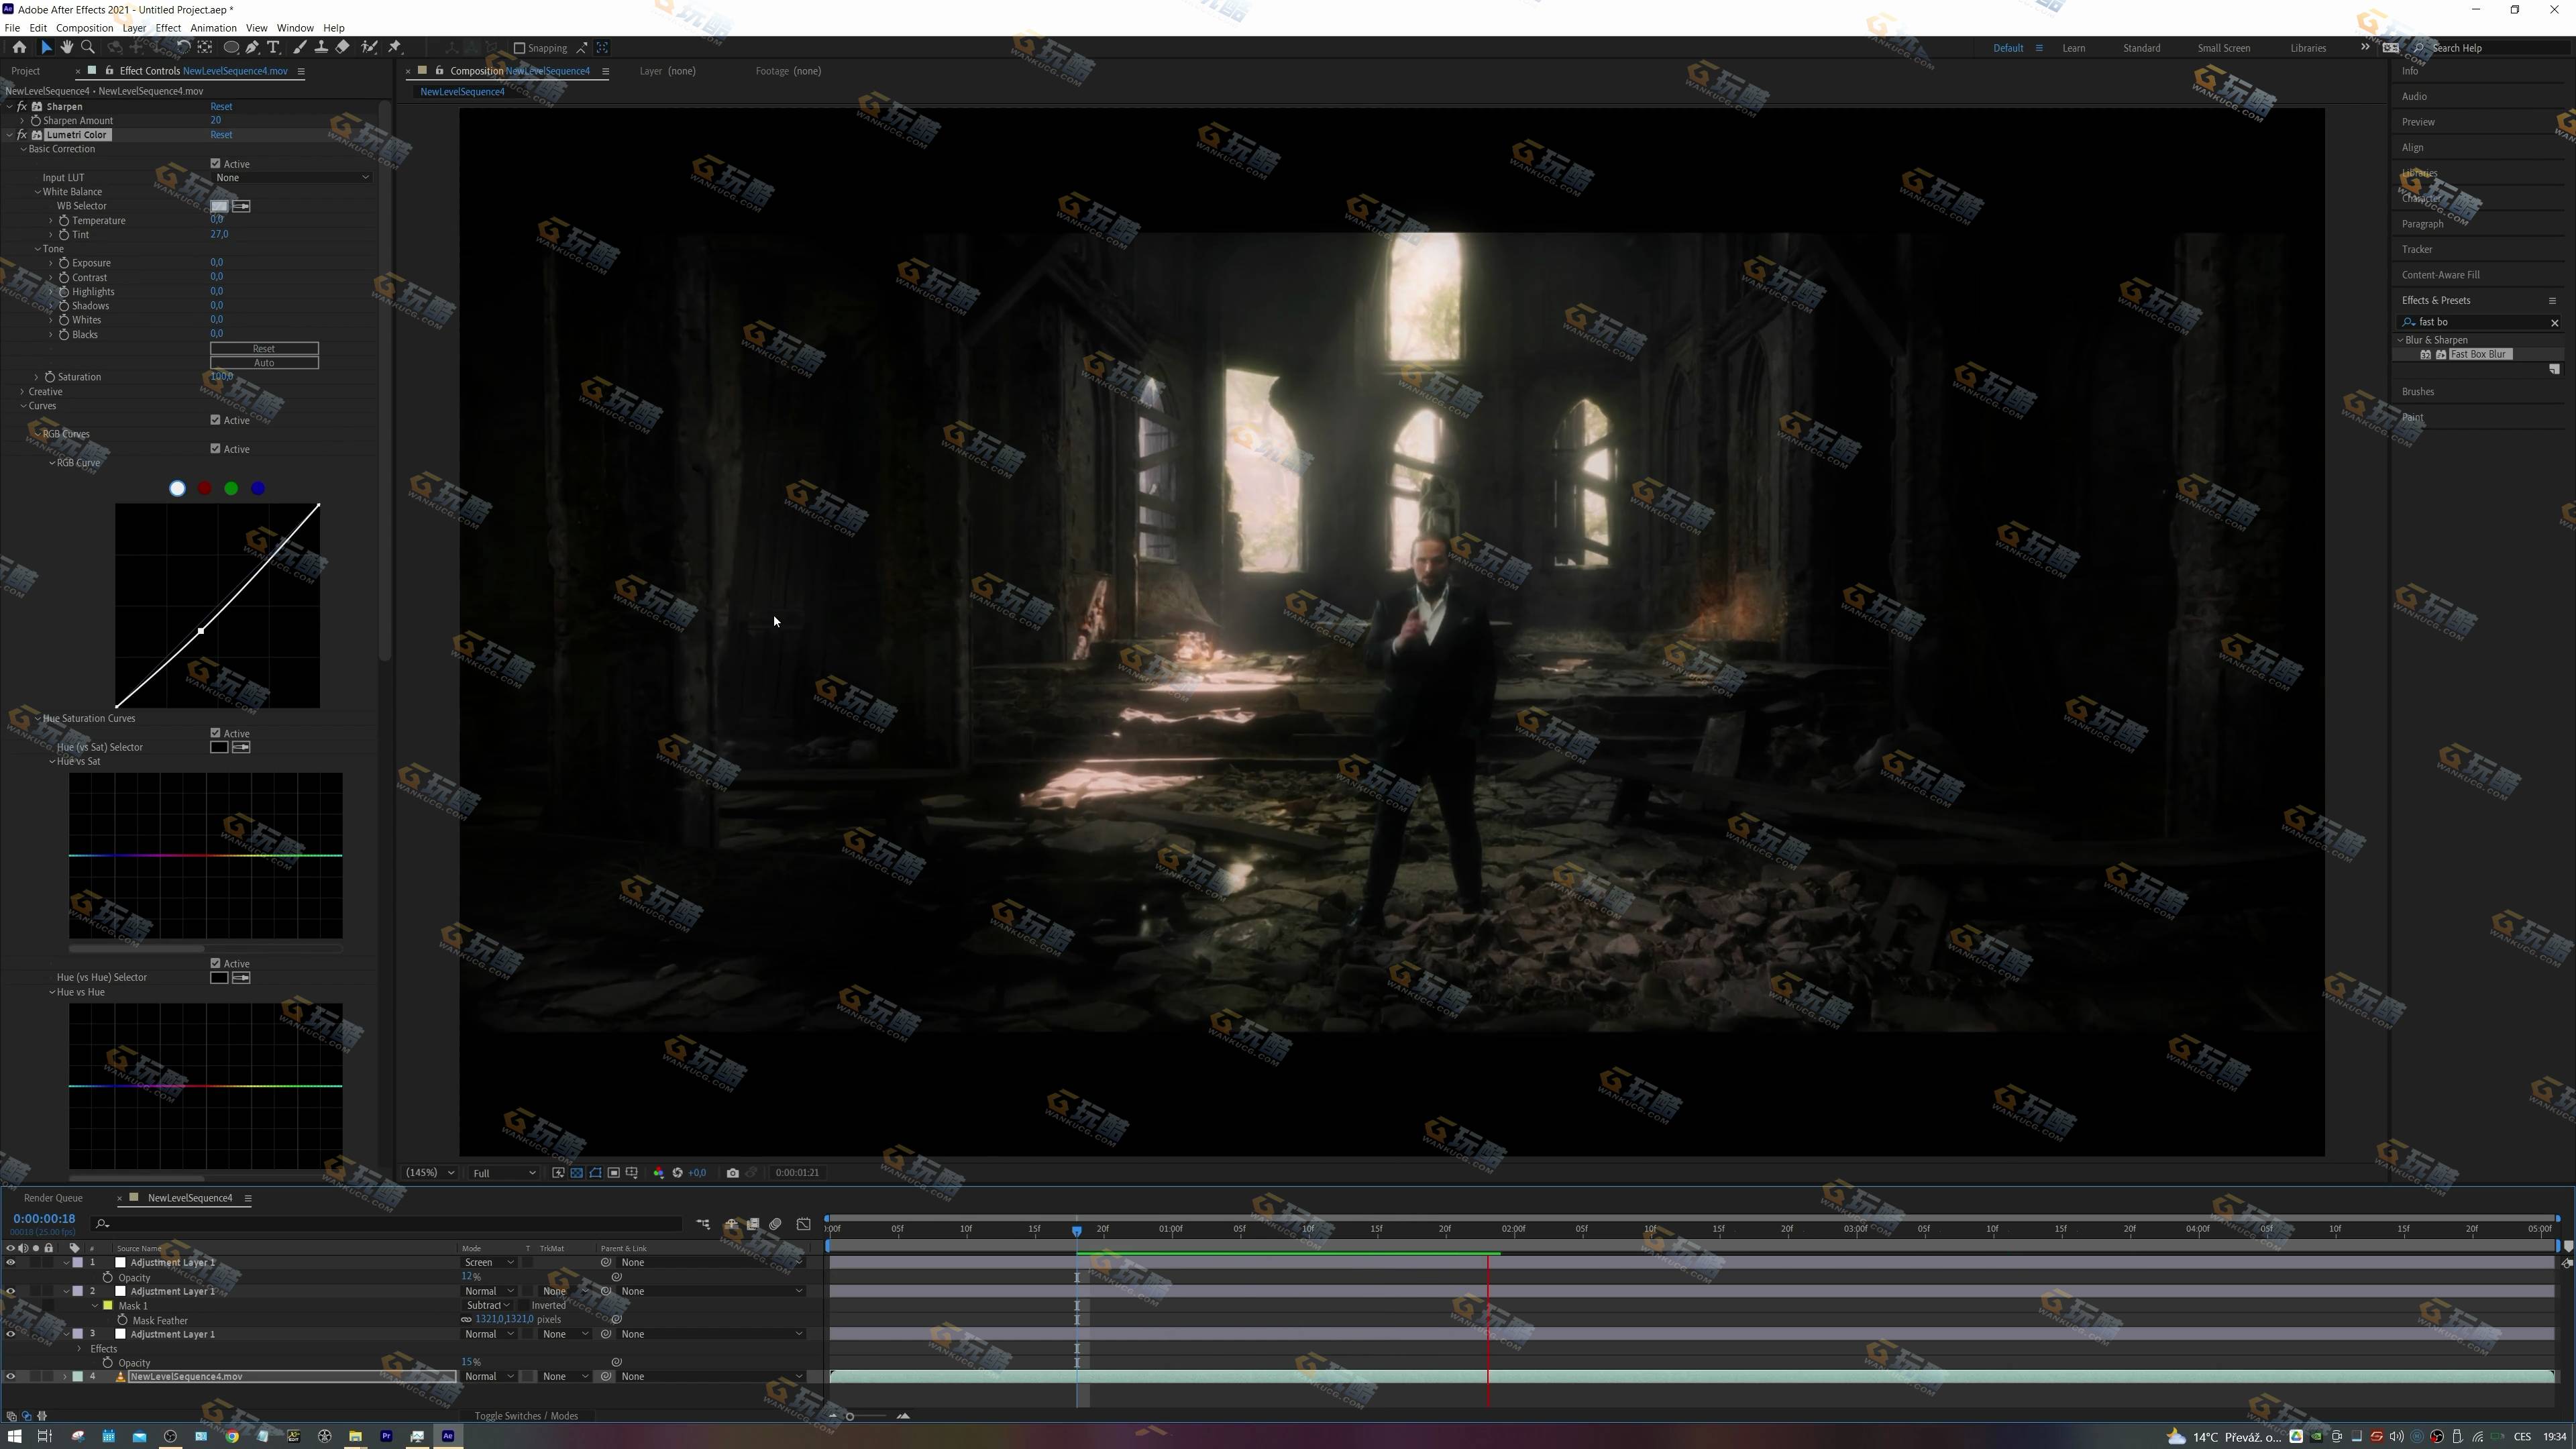
Task: Select the Type text tool
Action: (x=273, y=47)
